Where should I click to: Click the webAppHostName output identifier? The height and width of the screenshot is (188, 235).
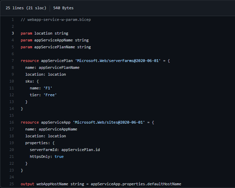(x=52, y=184)
